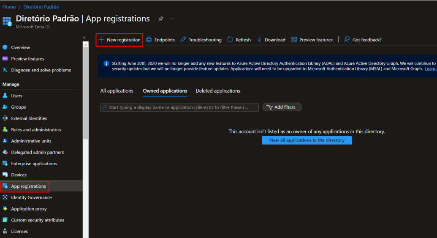437x238 pixels.
Task: Click Roles and administrators icon
Action: (x=5, y=129)
